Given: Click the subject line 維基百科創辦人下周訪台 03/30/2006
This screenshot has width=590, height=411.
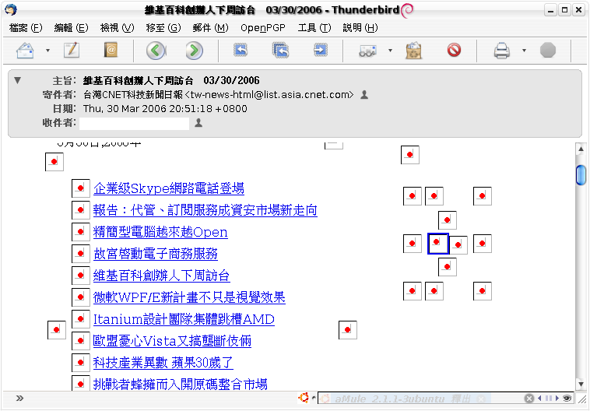Looking at the screenshot, I should pos(171,80).
